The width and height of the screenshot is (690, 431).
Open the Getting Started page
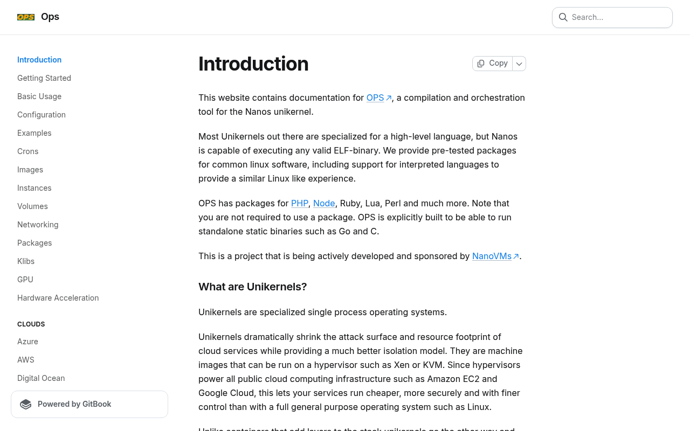tap(44, 78)
